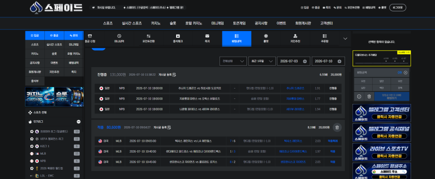Clear the bet amount with X icon
This screenshot has height=179, width=435.
click(x=406, y=73)
